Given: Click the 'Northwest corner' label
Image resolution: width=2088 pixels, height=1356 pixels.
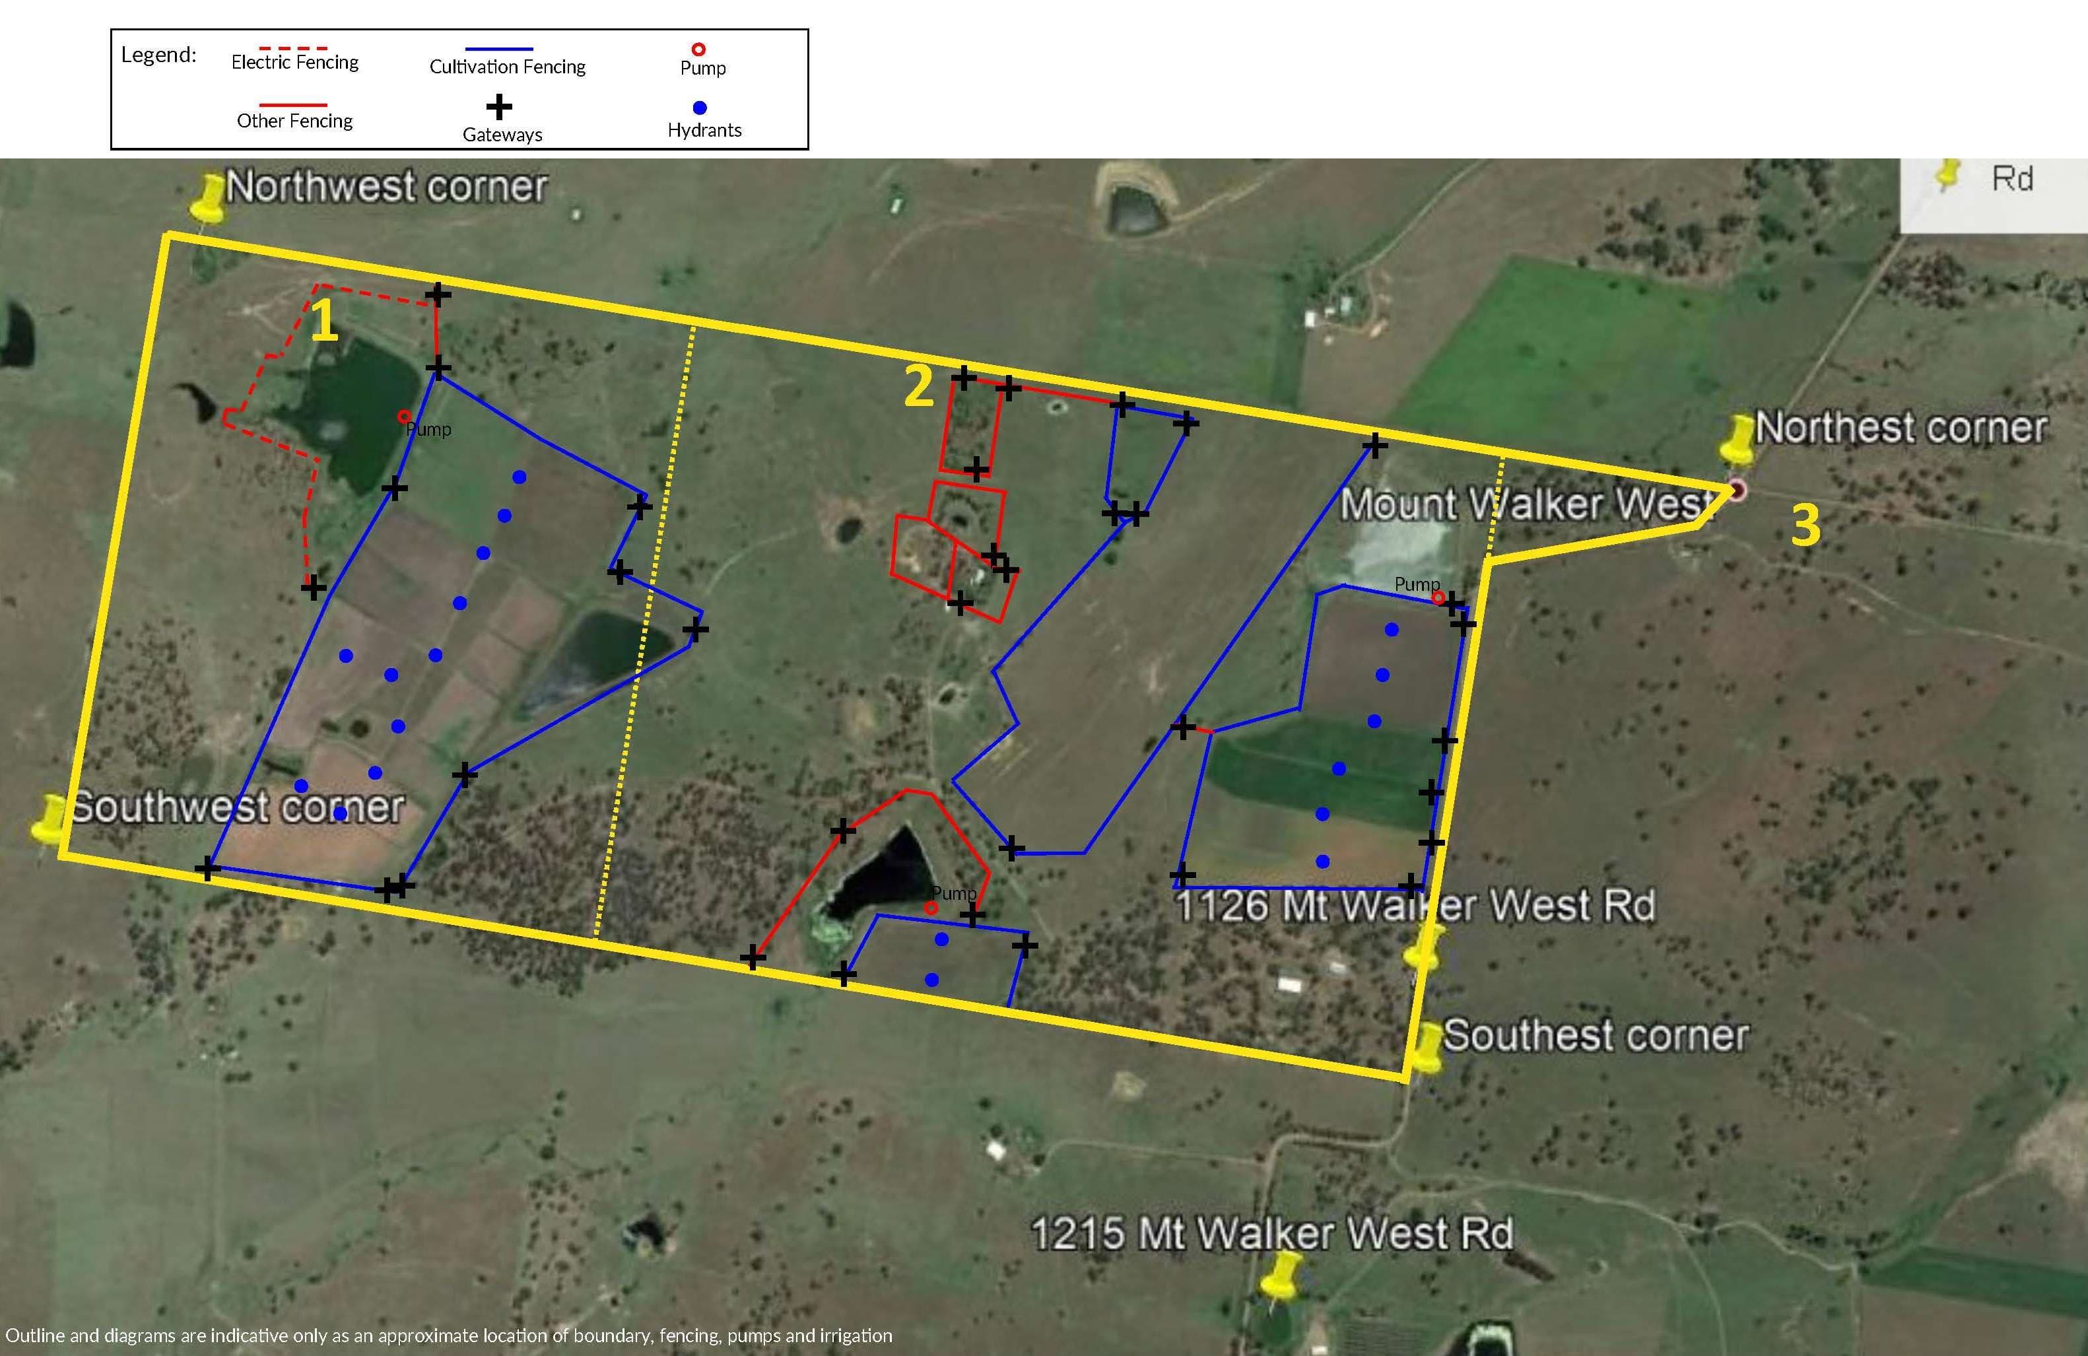Looking at the screenshot, I should click(386, 187).
